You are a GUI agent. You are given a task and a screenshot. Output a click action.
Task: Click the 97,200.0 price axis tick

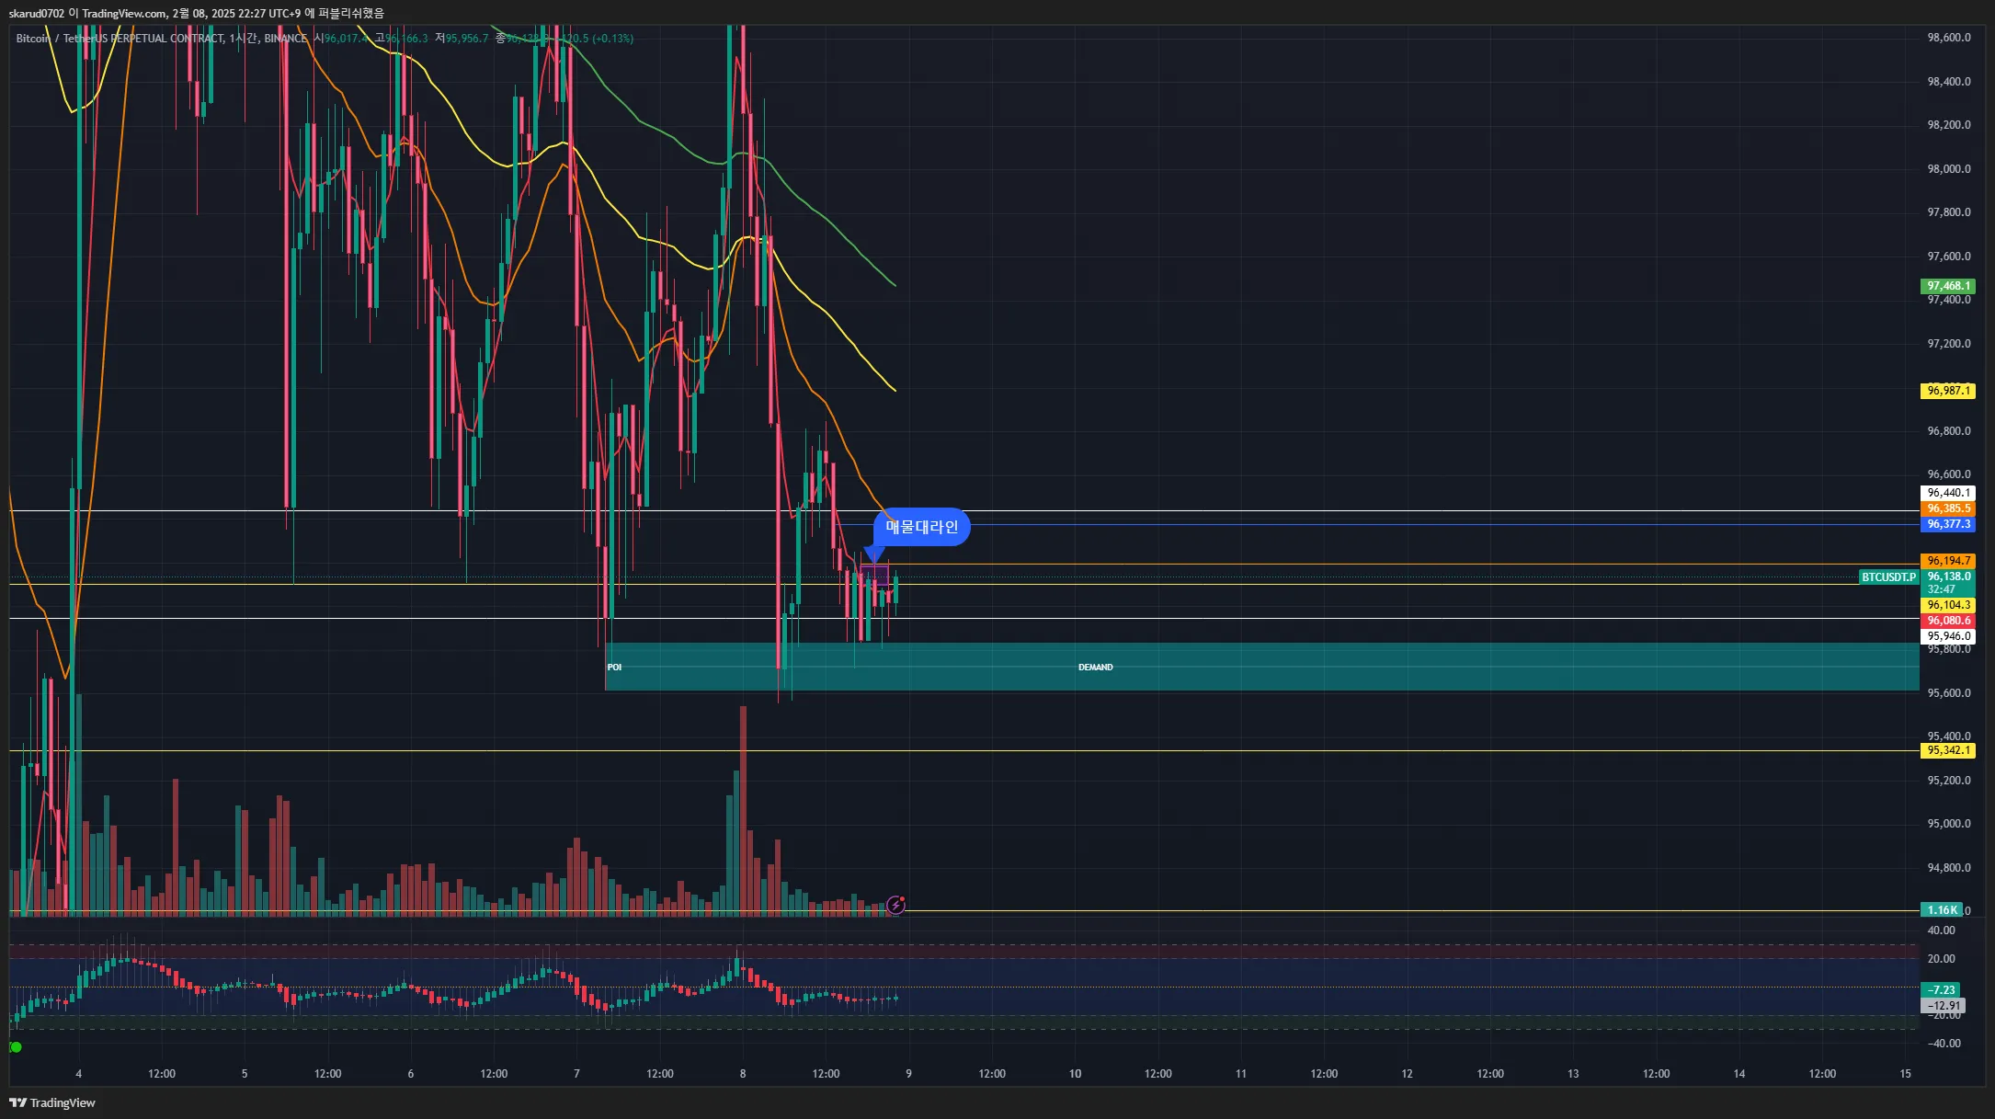pyautogui.click(x=1948, y=344)
